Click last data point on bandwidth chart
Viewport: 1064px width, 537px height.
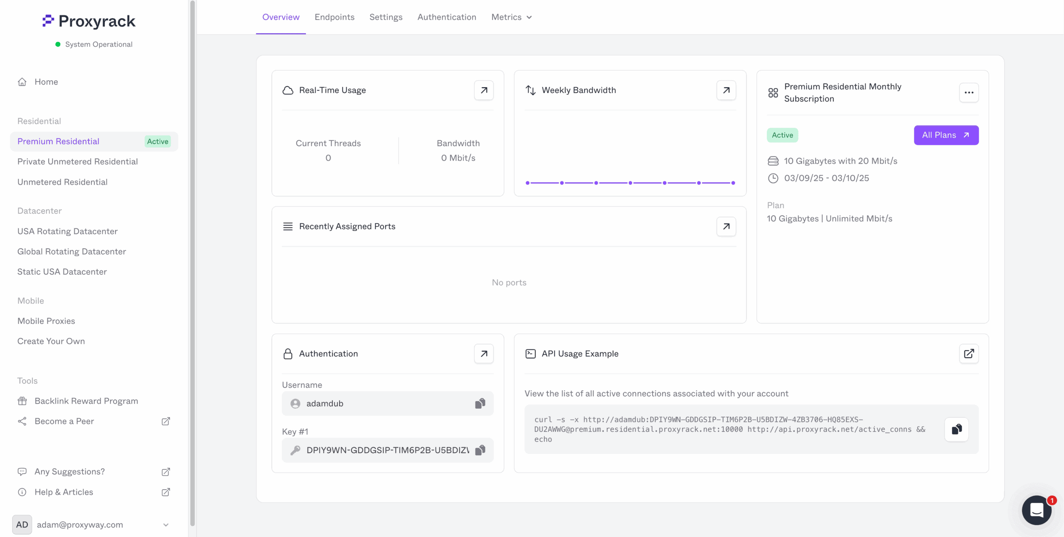733,183
